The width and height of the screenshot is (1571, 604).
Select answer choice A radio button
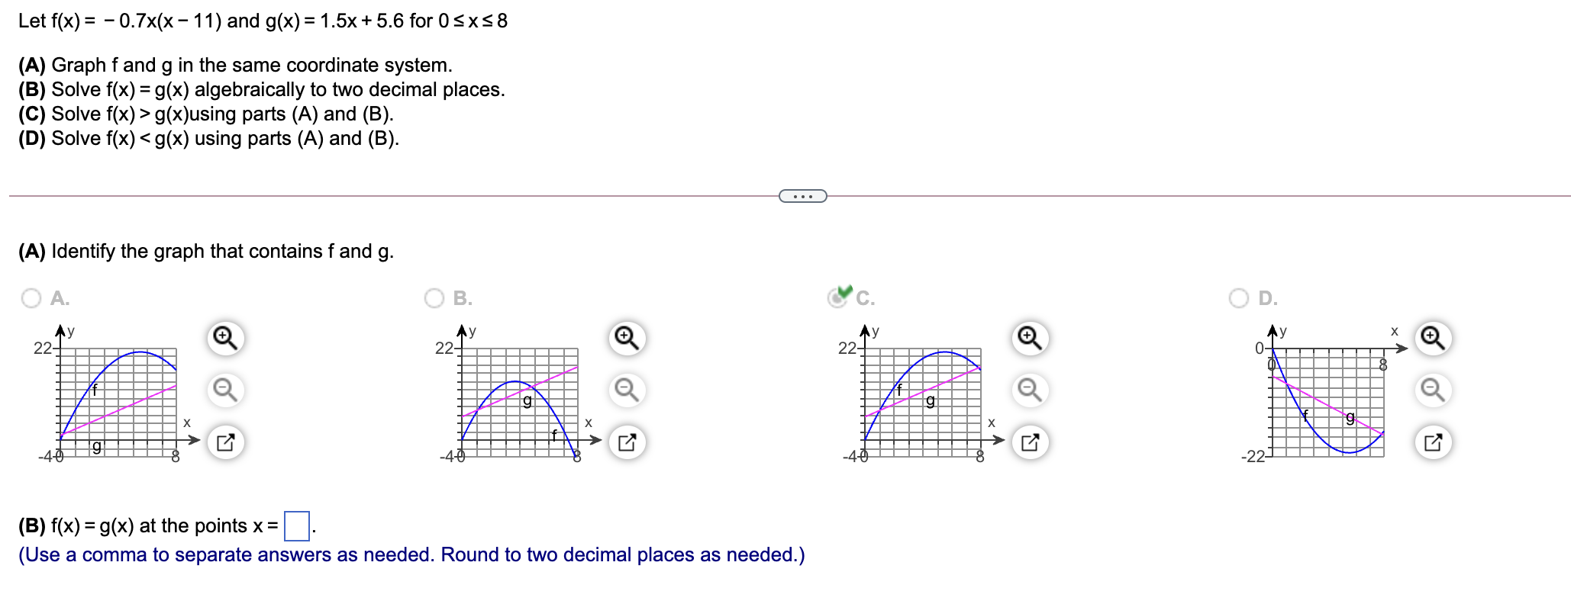coord(31,299)
